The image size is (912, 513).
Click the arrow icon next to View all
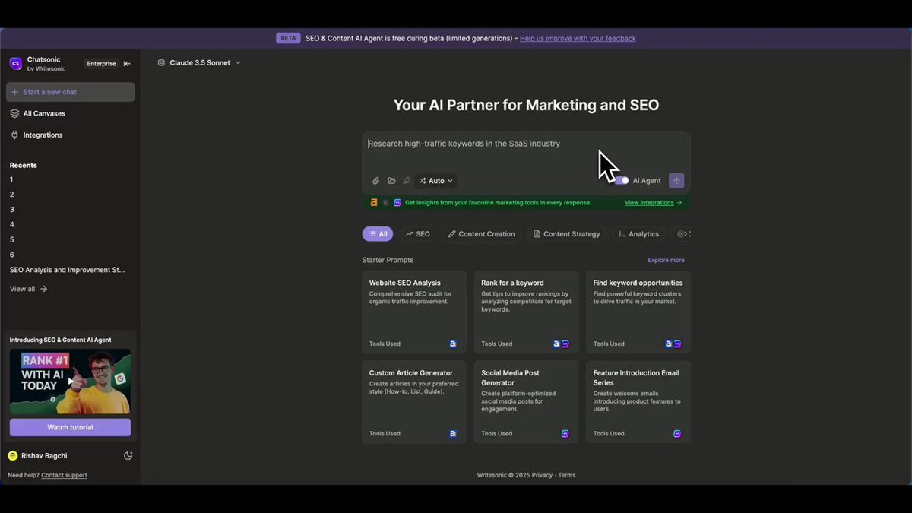43,289
